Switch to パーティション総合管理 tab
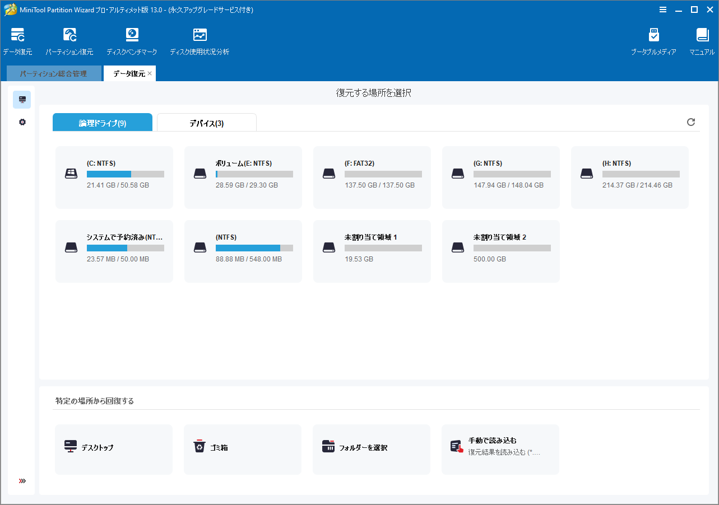The width and height of the screenshot is (719, 505). (x=54, y=73)
